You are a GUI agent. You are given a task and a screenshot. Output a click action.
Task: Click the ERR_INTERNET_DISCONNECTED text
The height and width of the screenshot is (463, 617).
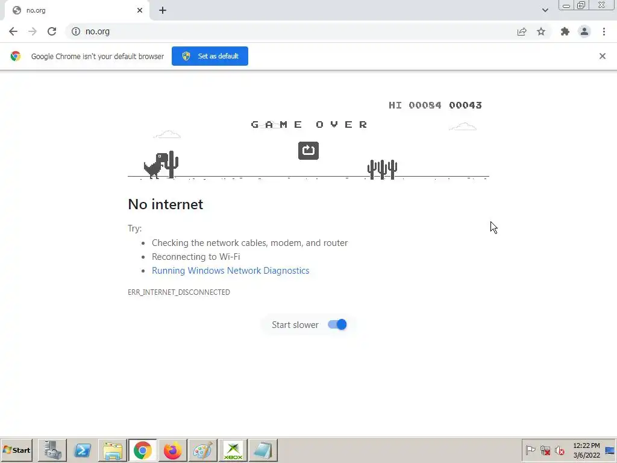[179, 292]
